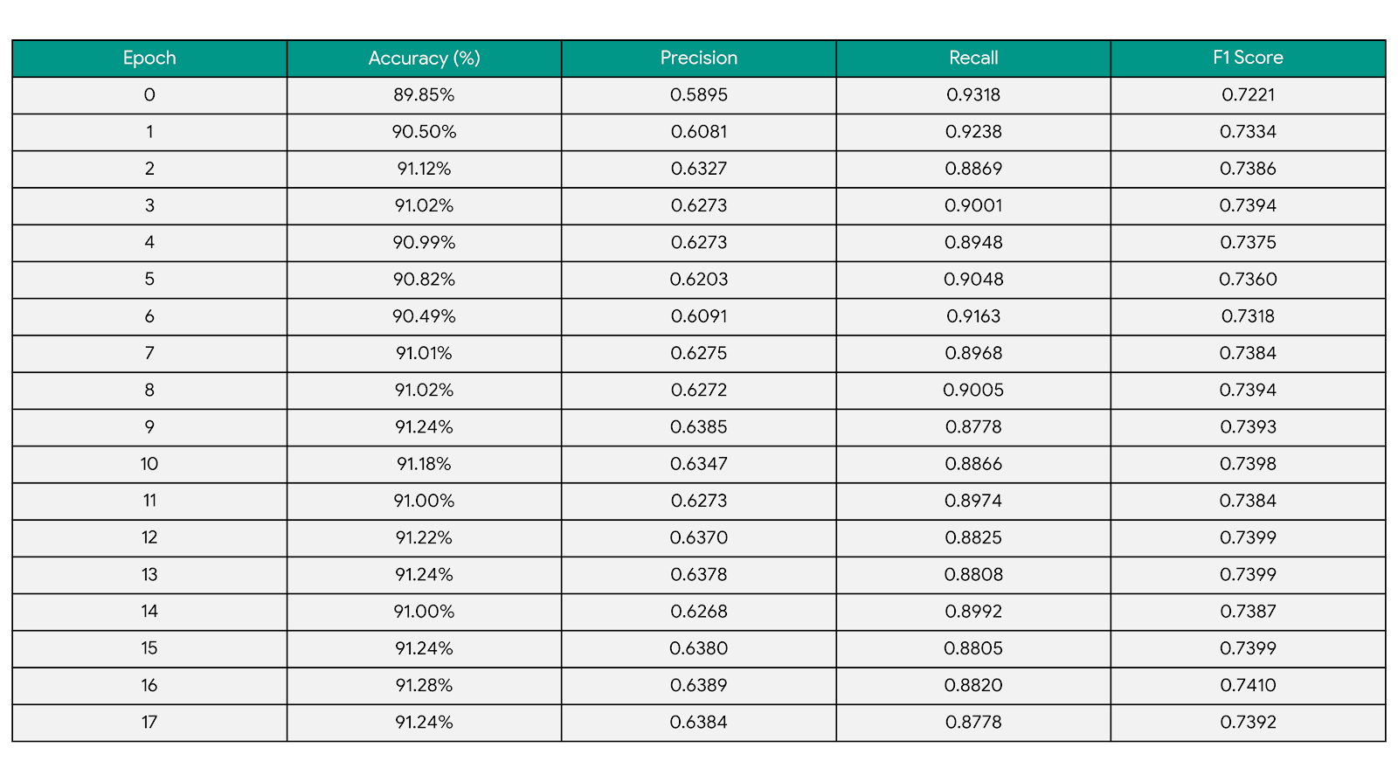Viewport: 1398px width, 782px height.
Task: Select the epoch 12 row label
Action: pos(149,537)
